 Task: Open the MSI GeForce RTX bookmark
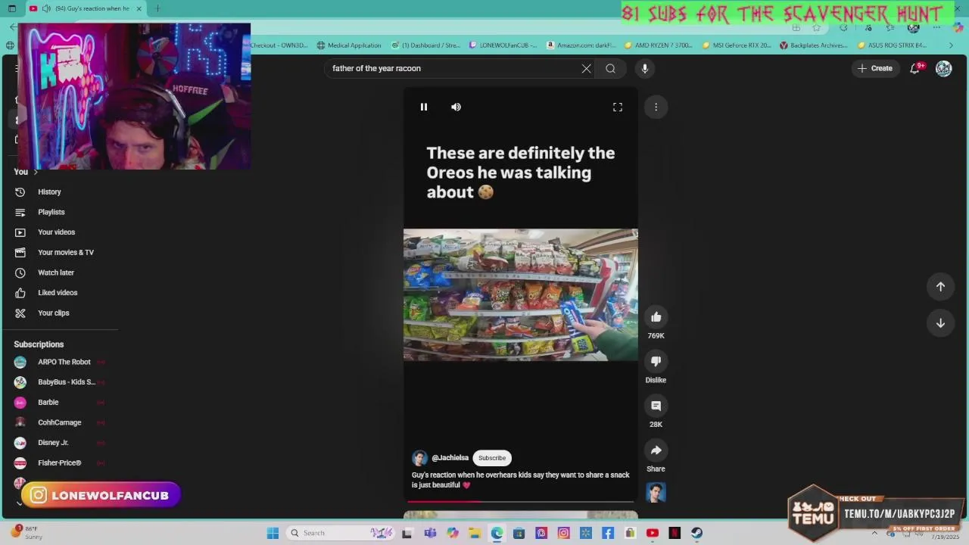pyautogui.click(x=737, y=45)
